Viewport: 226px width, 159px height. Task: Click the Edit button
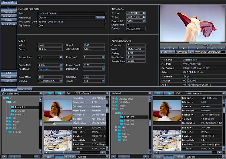tap(9, 73)
